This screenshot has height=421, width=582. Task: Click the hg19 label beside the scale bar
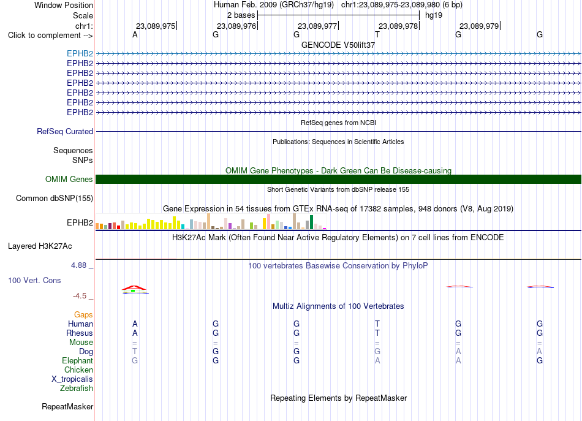(434, 15)
